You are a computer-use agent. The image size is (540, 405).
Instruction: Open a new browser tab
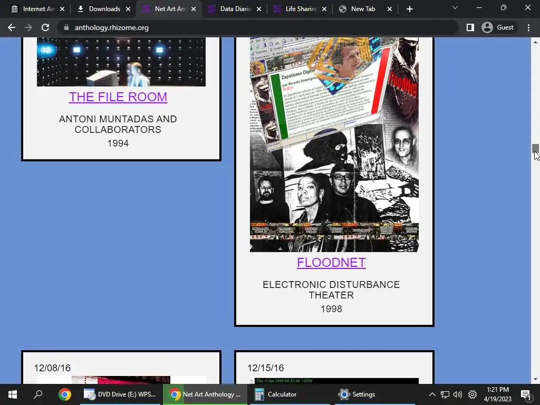409,9
